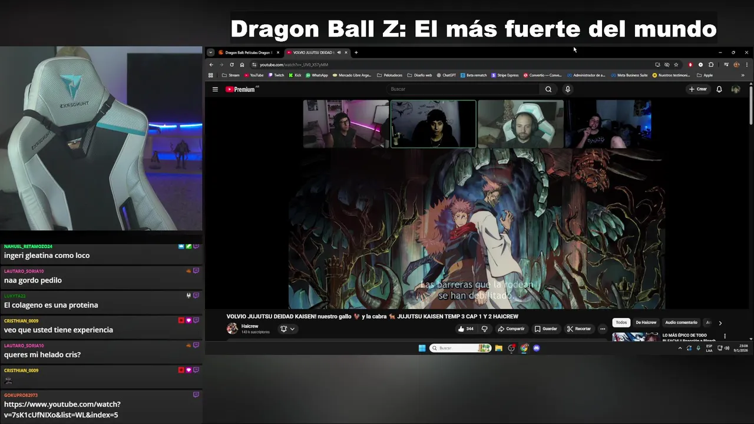This screenshot has height=424, width=754.
Task: Open the WhatsApp bookmark
Action: (317, 75)
